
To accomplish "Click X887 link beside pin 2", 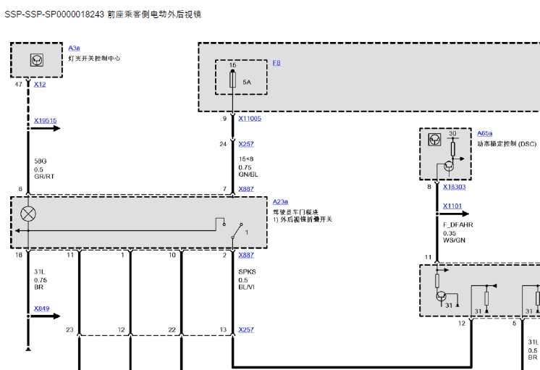I will 246,255.
